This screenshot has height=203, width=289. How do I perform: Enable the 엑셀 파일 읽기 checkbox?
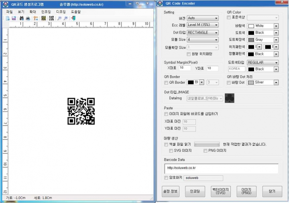166,145
